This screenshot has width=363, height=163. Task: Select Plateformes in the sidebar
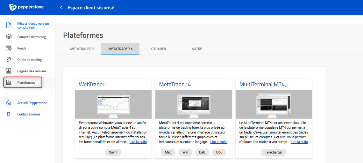click(x=26, y=82)
